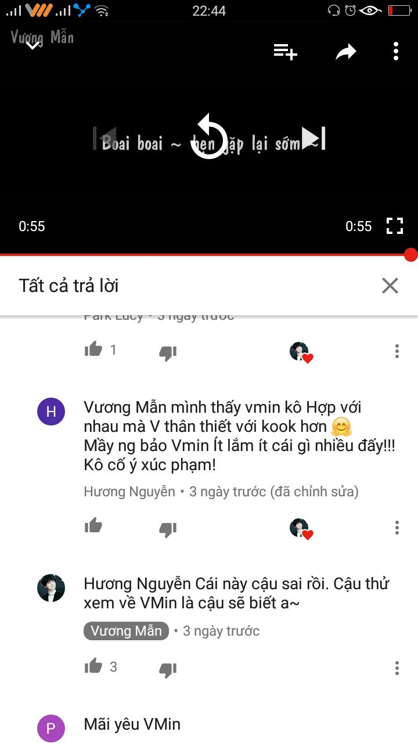Open the video player overflow menu

(396, 52)
